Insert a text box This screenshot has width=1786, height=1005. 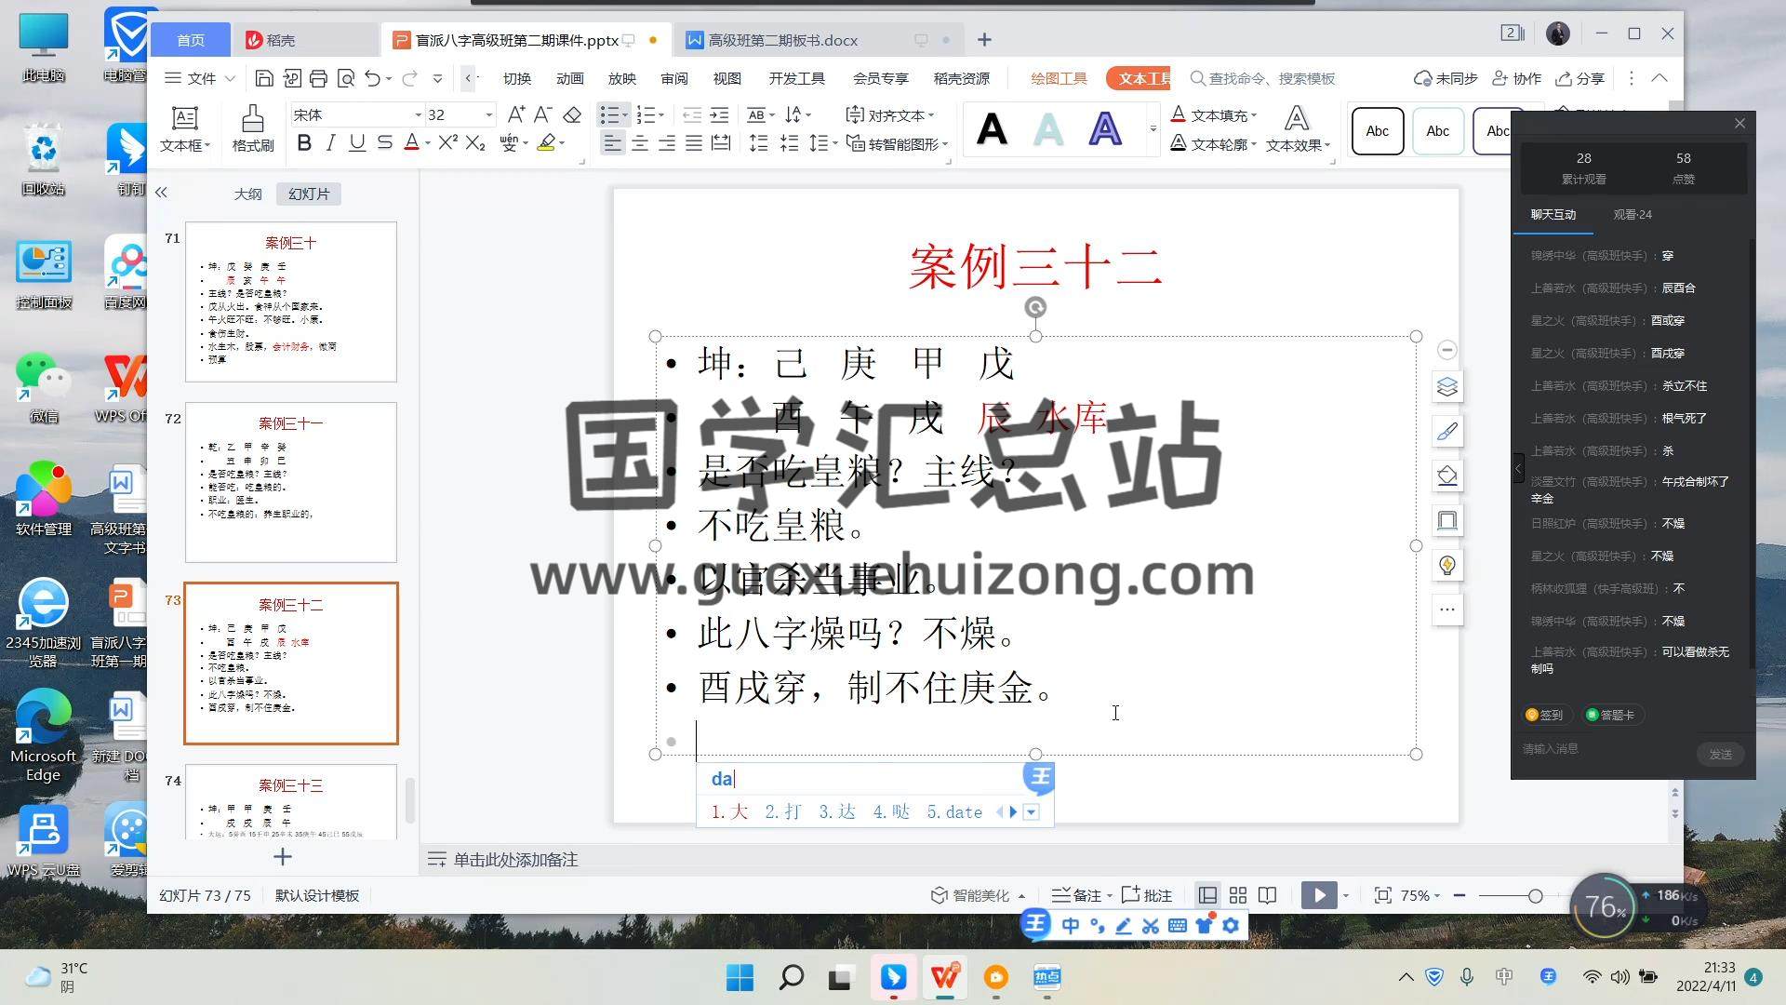click(x=185, y=128)
